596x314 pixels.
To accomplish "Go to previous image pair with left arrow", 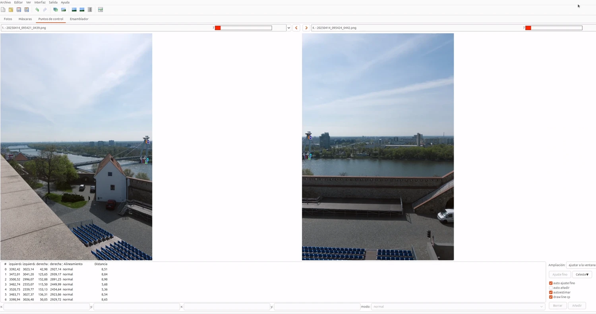I will [296, 28].
